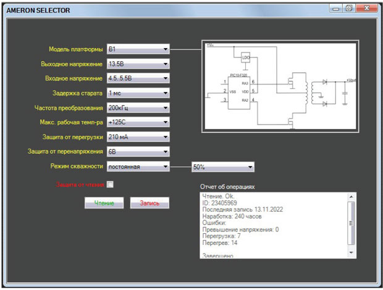383x290 pixels.
Task: Click the red 'Защита от чтения' label
Action: pyautogui.click(x=80, y=184)
